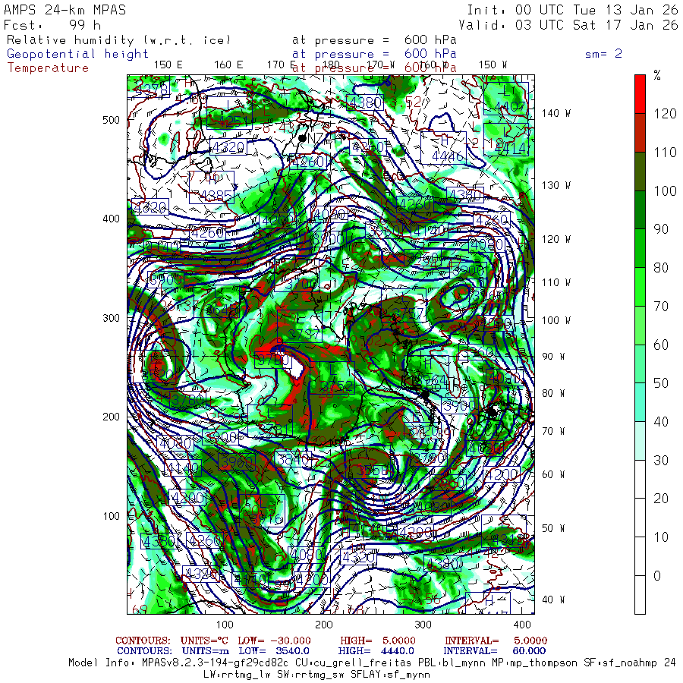The width and height of the screenshot is (683, 683).
Task: Click the olive 100–110 colorbar segment
Action: click(640, 172)
